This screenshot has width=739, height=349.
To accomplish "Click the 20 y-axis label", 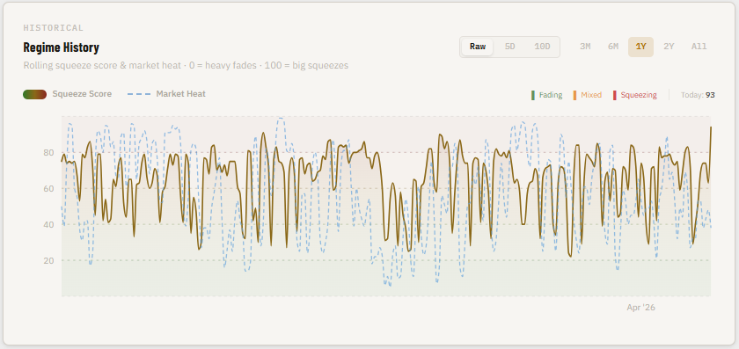I will [x=48, y=260].
